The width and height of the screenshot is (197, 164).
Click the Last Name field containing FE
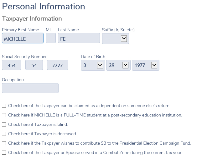79,38
